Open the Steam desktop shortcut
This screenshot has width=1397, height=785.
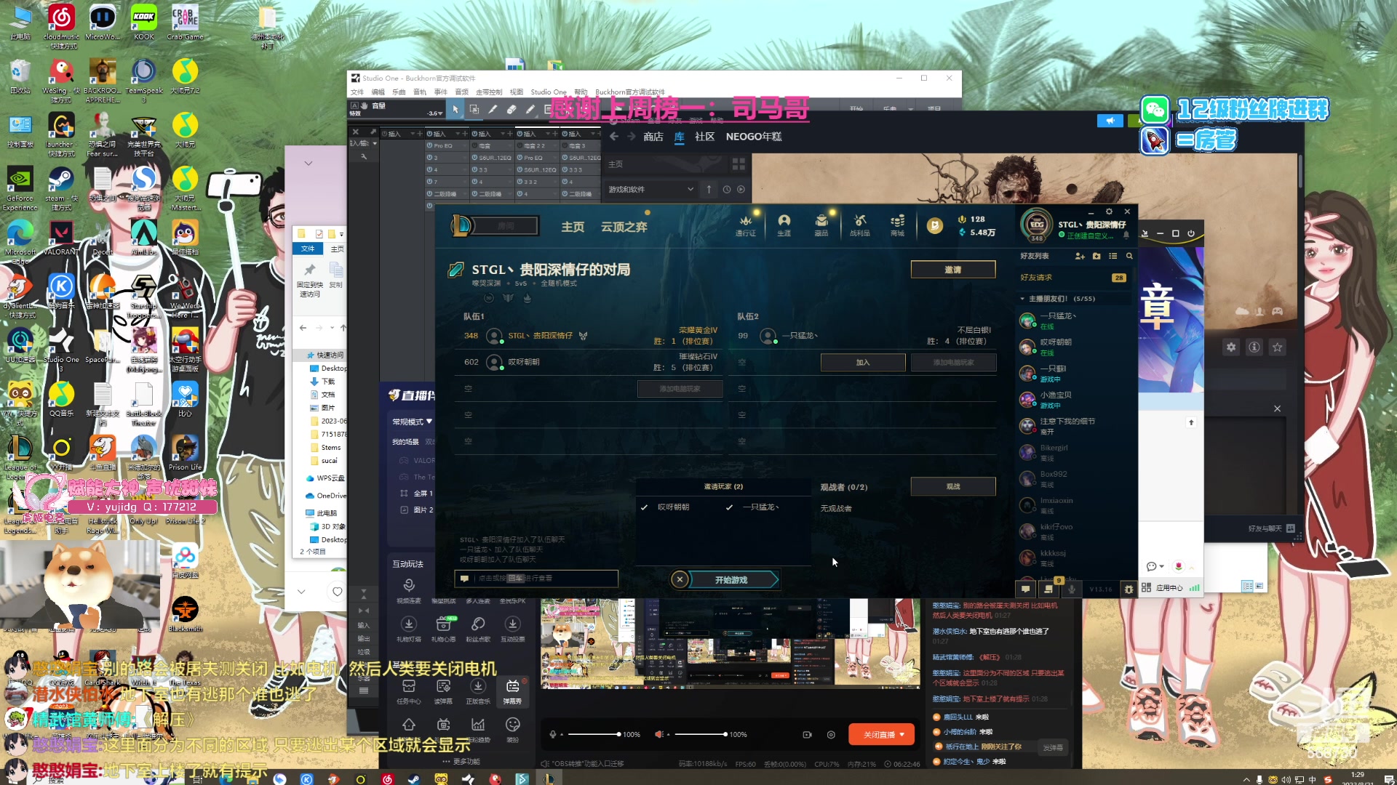(x=61, y=188)
